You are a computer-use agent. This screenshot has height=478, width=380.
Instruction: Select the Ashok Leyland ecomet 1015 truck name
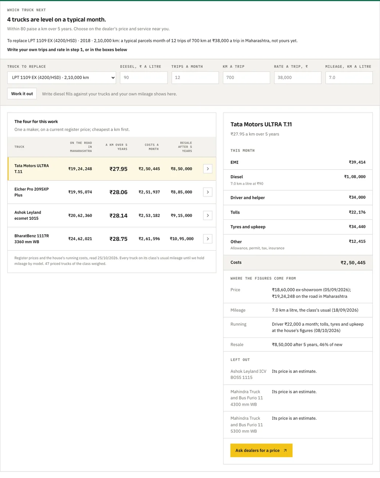pos(28,216)
